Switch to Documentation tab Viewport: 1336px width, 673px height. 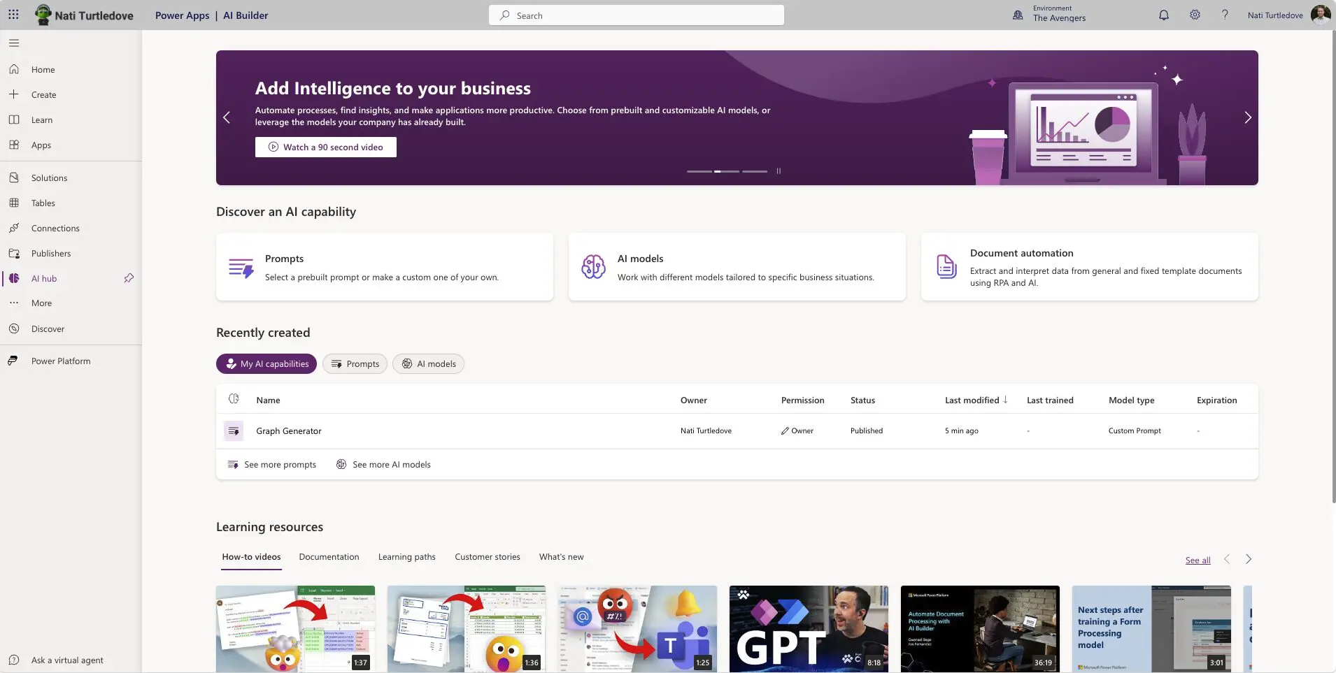coord(329,557)
